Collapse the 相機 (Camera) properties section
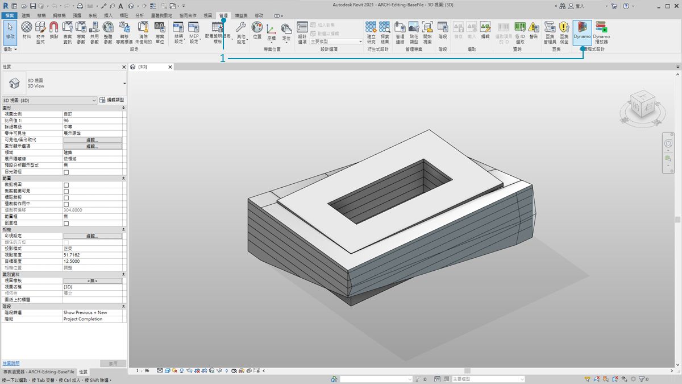The width and height of the screenshot is (682, 384). pyautogui.click(x=123, y=229)
